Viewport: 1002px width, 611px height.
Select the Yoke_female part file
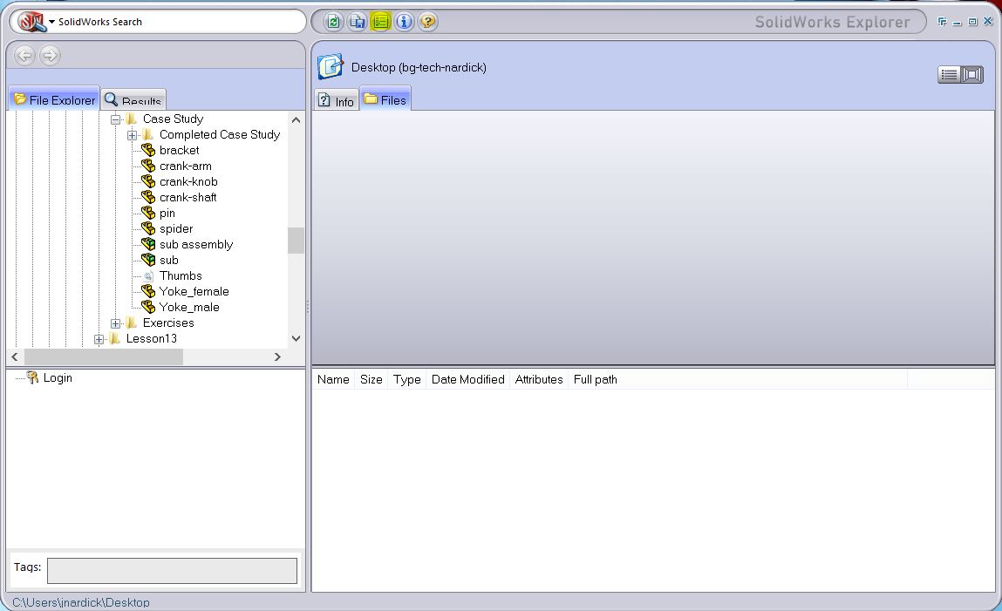(194, 291)
